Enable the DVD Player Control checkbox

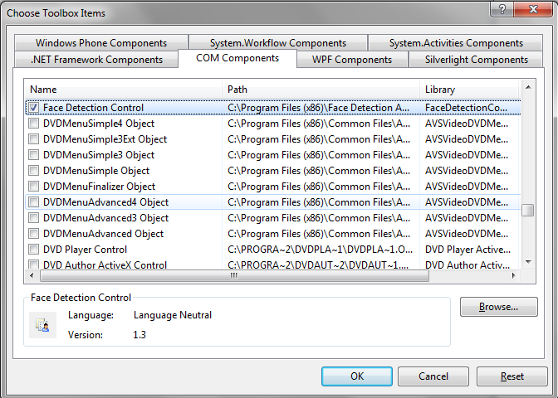click(x=33, y=250)
